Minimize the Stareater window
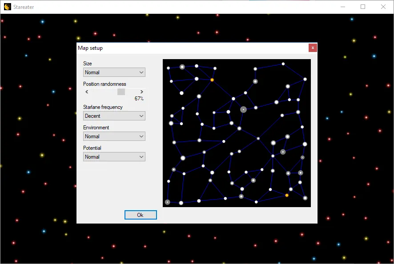Viewport: 394px width, 264px height. coord(343,7)
